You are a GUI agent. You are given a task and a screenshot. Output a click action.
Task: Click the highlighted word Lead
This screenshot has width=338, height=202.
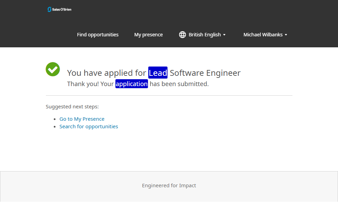coord(158,73)
